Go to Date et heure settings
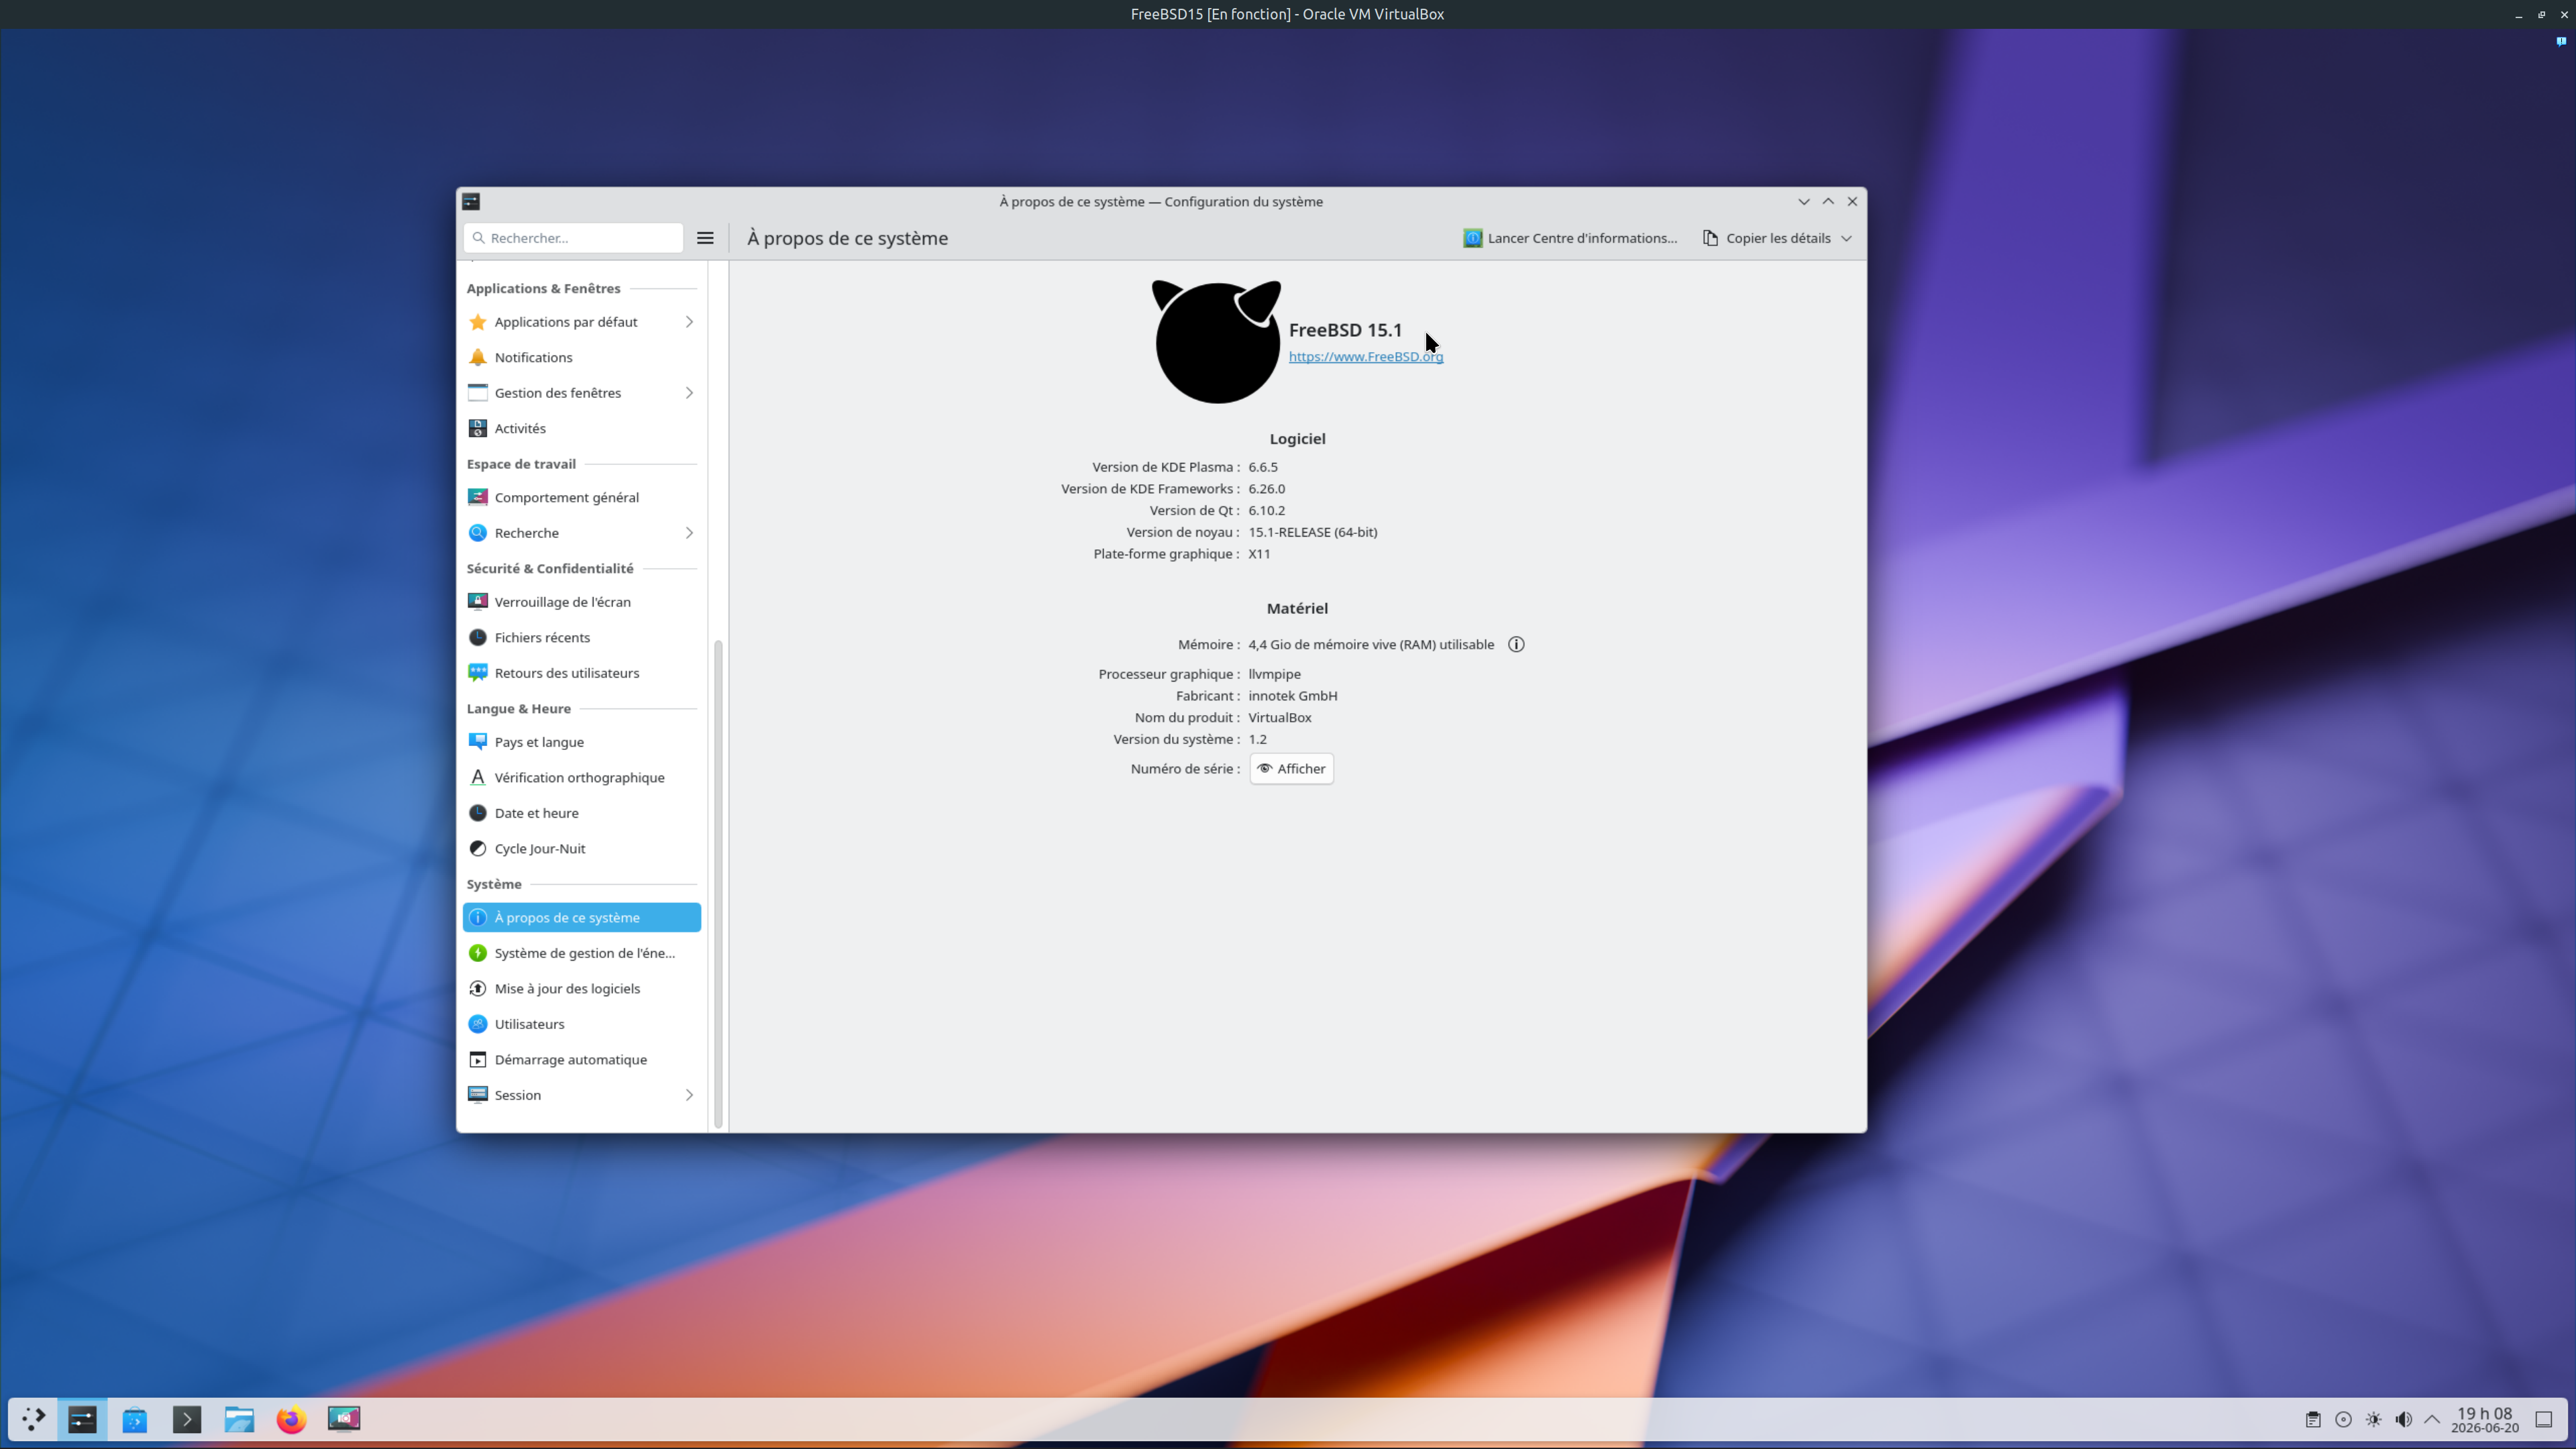 tap(581, 813)
